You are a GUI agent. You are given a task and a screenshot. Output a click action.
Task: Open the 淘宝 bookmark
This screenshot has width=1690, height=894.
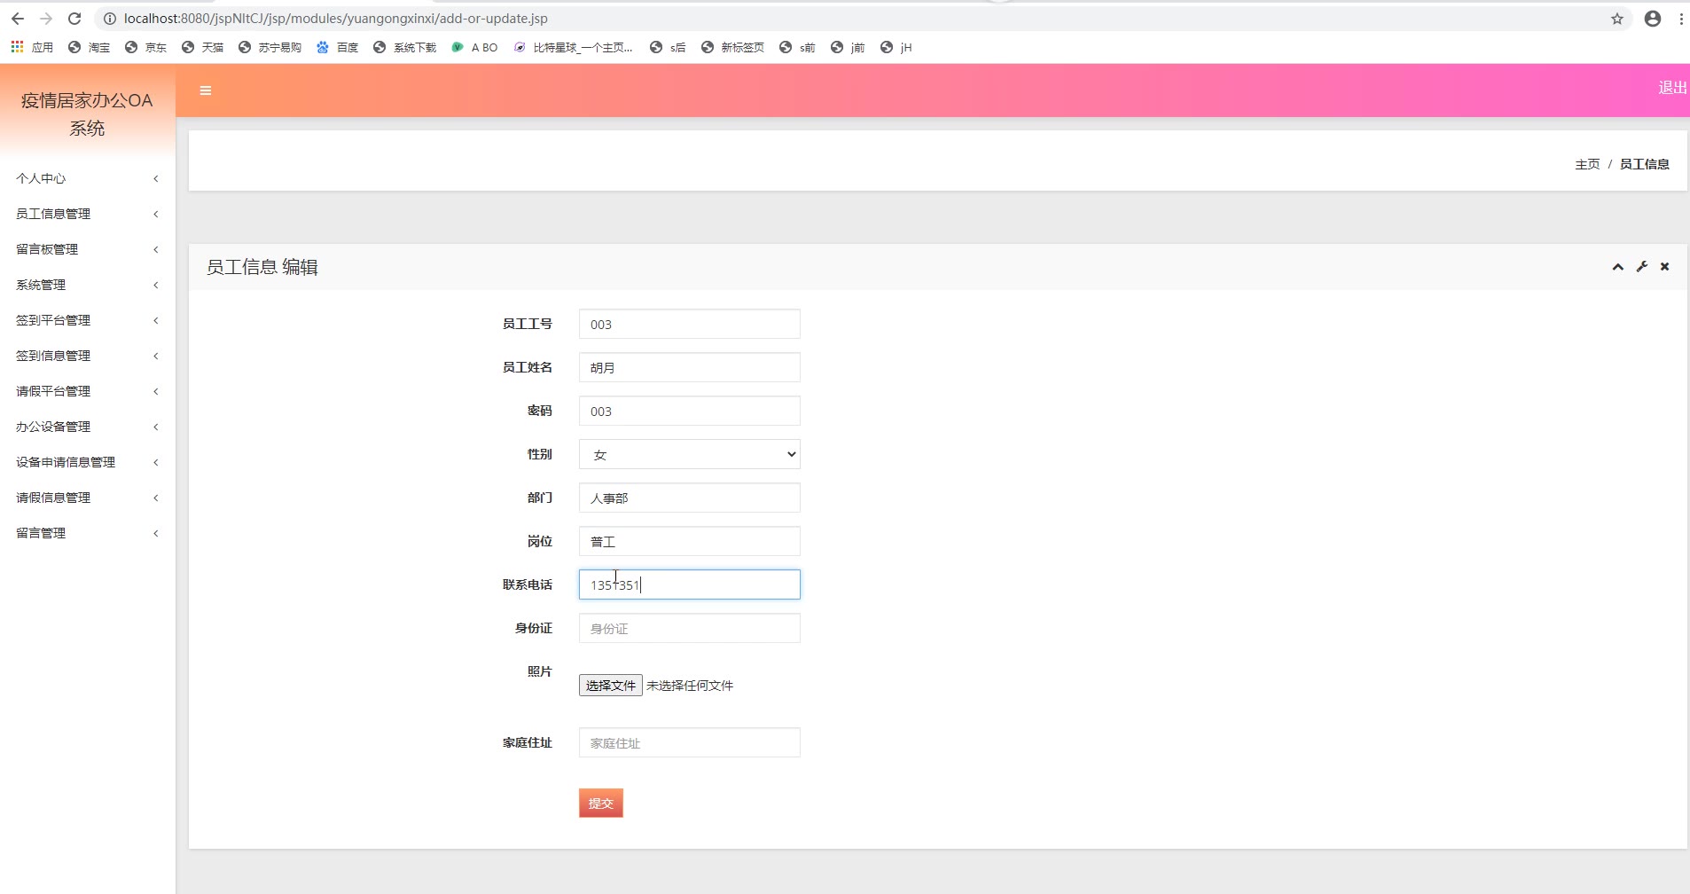click(90, 47)
